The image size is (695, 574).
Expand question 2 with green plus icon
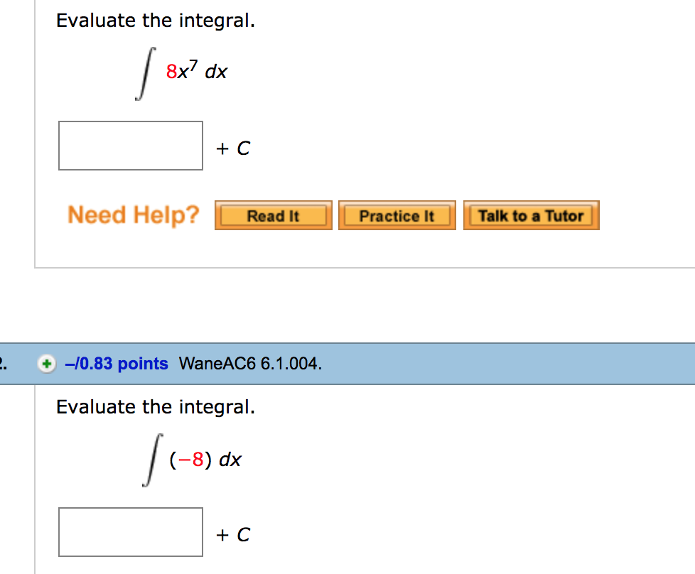click(x=47, y=364)
